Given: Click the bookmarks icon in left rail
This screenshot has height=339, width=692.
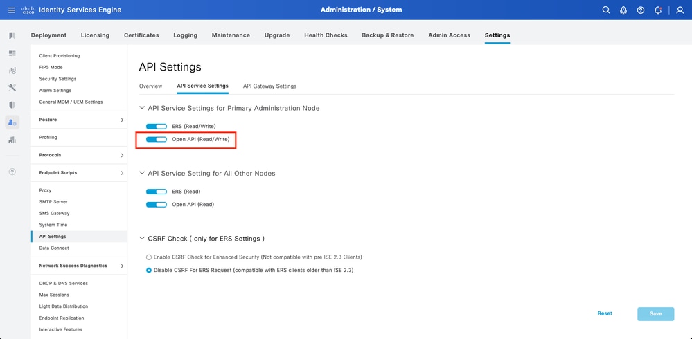Looking at the screenshot, I should coord(12,36).
